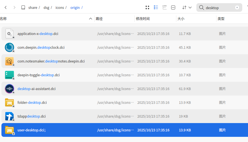Sort by 名称 column header

coord(3,19)
